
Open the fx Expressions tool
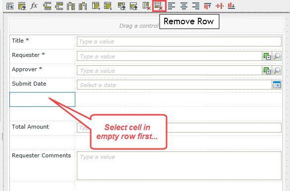pyautogui.click(x=34, y=6)
